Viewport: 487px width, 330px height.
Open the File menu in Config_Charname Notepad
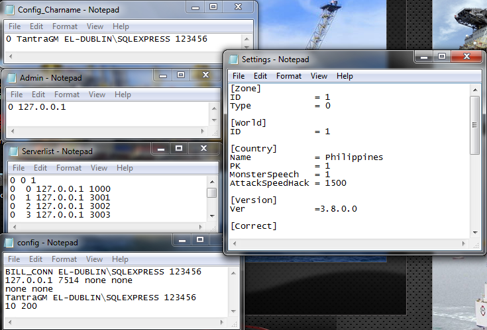coord(15,26)
